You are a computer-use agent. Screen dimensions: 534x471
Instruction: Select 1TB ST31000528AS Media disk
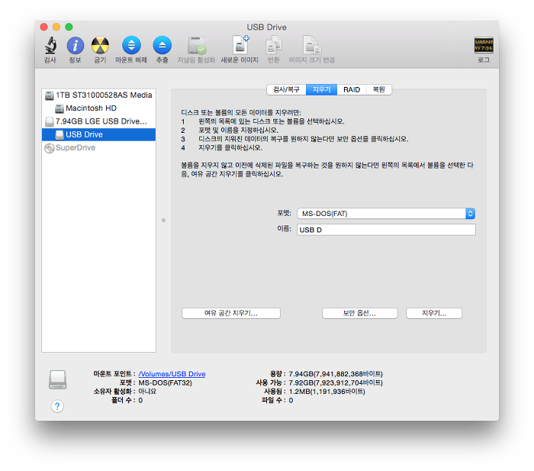tap(98, 95)
